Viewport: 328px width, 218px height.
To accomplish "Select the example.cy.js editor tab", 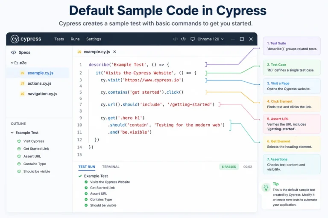I will tap(97, 52).
